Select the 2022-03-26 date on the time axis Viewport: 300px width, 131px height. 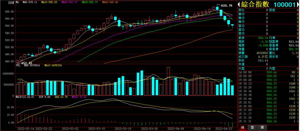(150, 129)
